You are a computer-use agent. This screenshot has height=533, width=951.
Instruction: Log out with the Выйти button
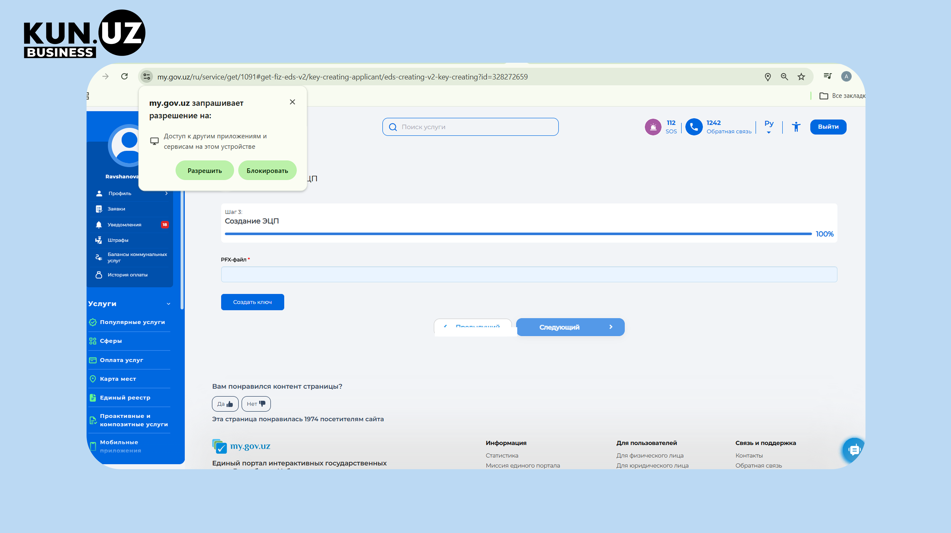tap(828, 127)
